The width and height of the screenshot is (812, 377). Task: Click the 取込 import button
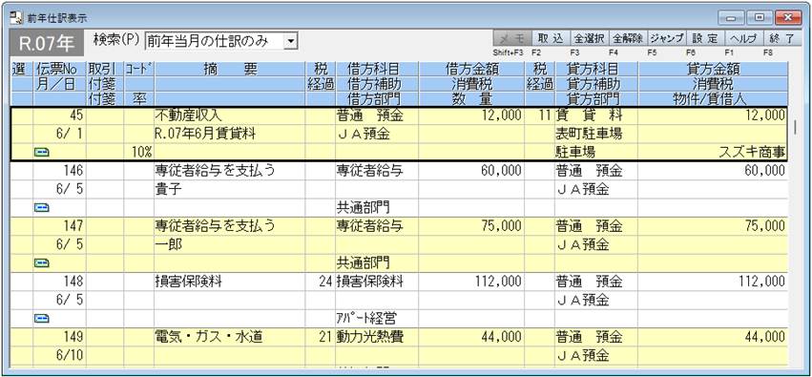click(x=550, y=38)
